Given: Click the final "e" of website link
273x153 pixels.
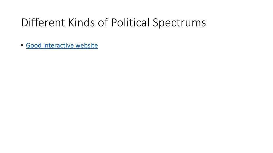Looking at the screenshot, I should click(x=96, y=46).
